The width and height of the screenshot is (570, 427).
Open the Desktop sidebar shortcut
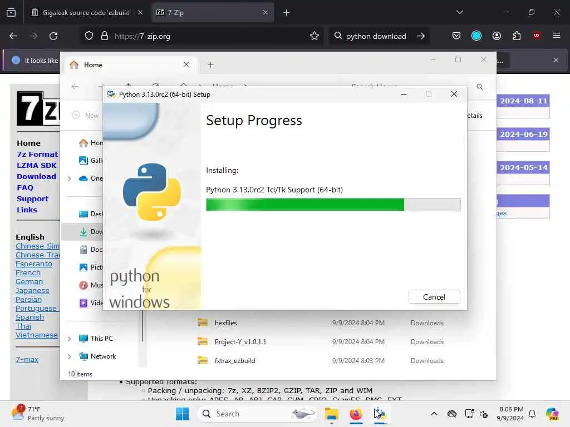pyautogui.click(x=91, y=214)
